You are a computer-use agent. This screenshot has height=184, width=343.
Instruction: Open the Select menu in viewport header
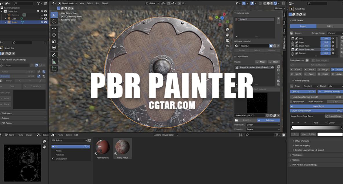(x=90, y=3)
